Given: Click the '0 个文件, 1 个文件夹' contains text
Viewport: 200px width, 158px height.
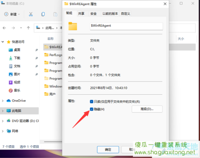Looking at the screenshot, I should 105,75.
